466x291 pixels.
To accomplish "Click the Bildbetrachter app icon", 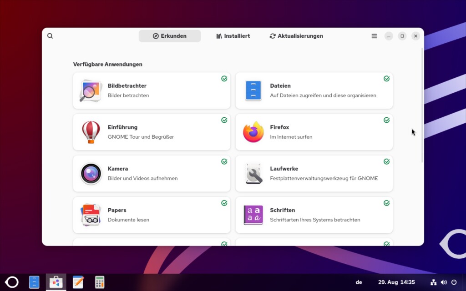I will (91, 90).
